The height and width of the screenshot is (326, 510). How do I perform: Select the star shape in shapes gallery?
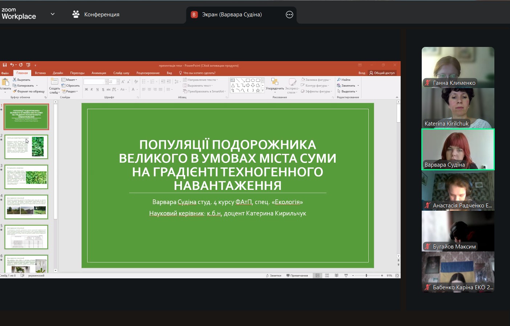(x=258, y=91)
